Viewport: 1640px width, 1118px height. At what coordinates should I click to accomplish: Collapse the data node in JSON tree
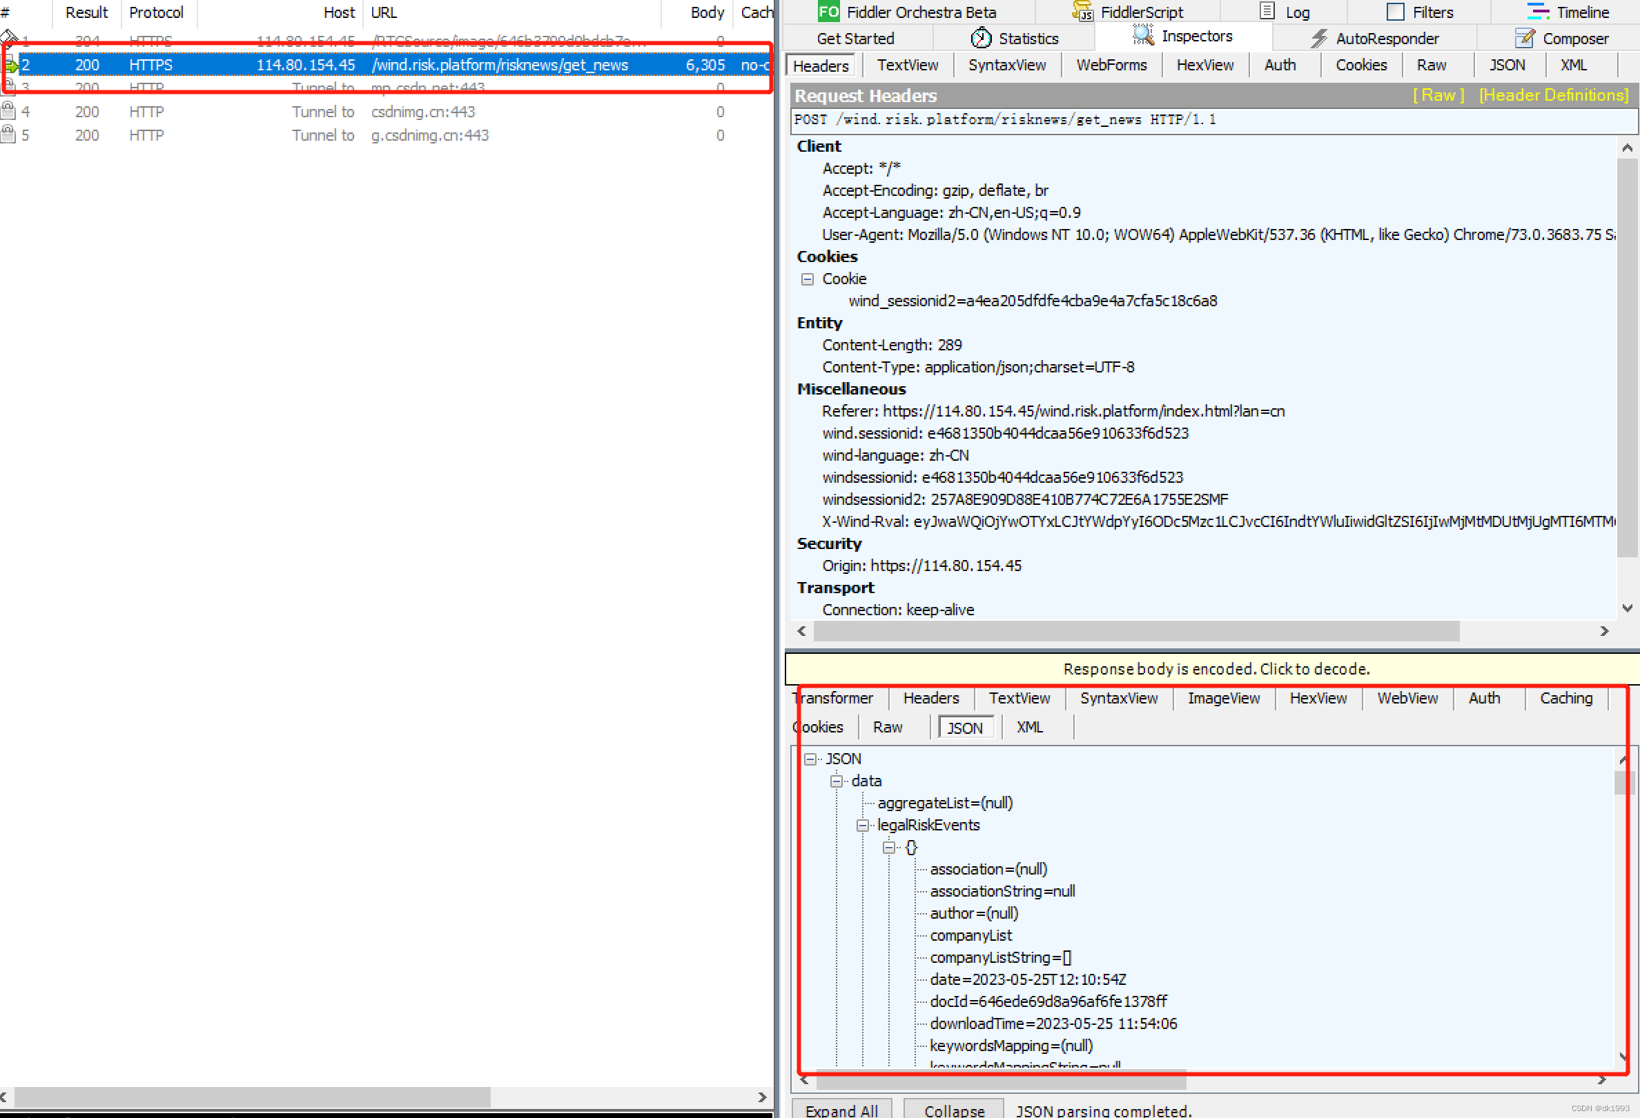tap(837, 781)
